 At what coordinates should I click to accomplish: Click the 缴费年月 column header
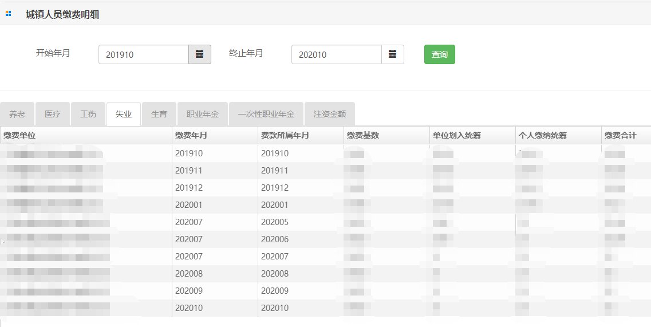(215, 135)
